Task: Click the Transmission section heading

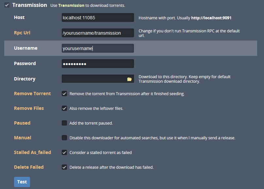Action: click(30, 5)
